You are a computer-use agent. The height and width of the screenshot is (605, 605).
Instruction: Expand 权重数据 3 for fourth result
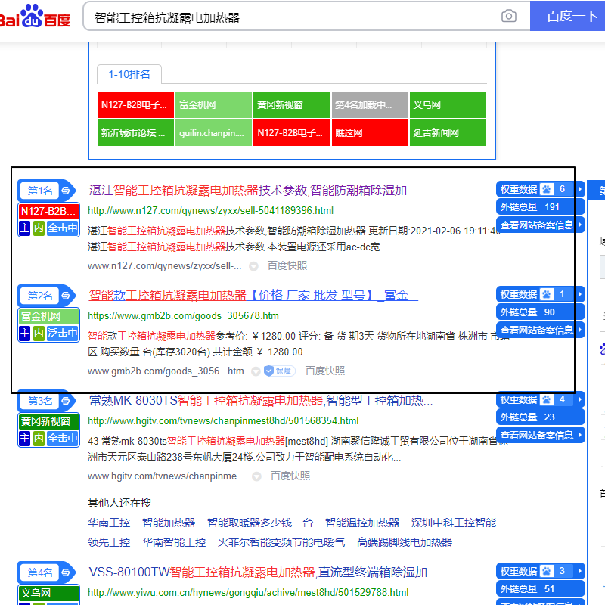(x=540, y=571)
